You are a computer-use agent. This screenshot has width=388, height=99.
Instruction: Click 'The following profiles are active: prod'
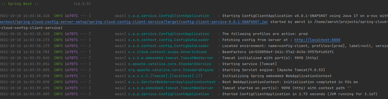[265, 34]
